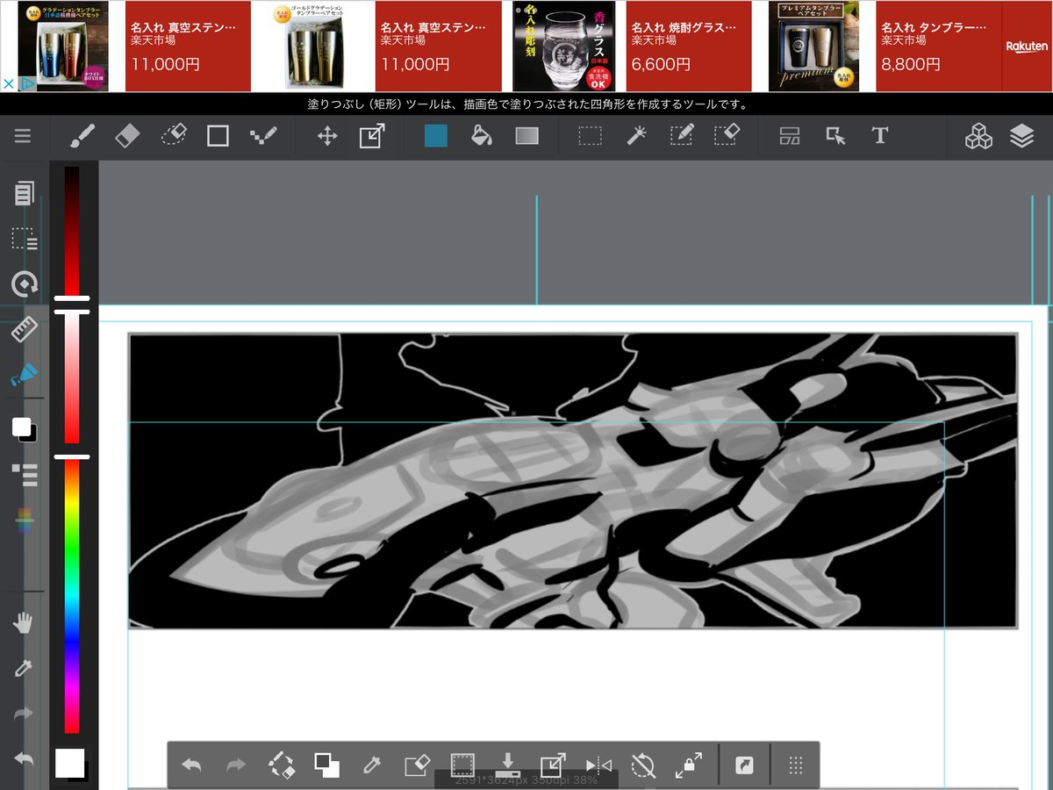The height and width of the screenshot is (790, 1053).
Task: Pick a color with the Eyedropper tool
Action: coord(22,668)
